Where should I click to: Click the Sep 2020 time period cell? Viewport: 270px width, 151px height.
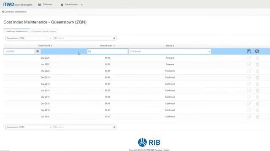[x=45, y=58]
